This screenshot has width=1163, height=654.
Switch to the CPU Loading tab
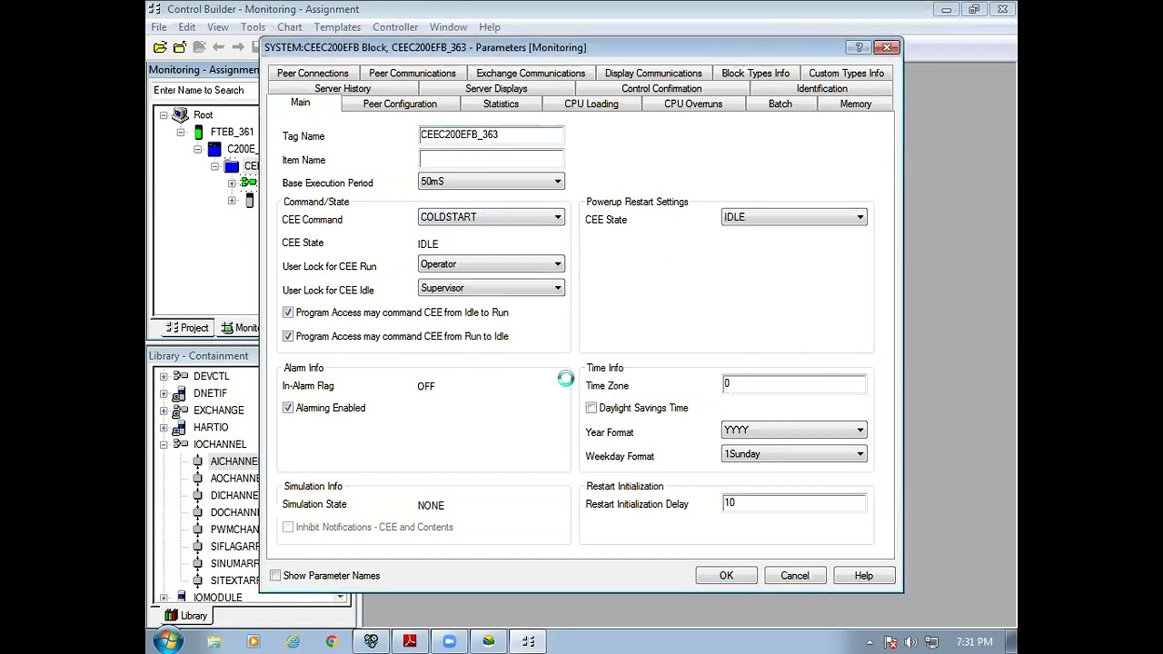pyautogui.click(x=591, y=104)
